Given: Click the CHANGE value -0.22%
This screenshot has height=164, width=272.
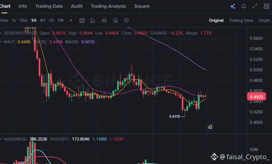Looking at the screenshot, I should (x=176, y=33).
